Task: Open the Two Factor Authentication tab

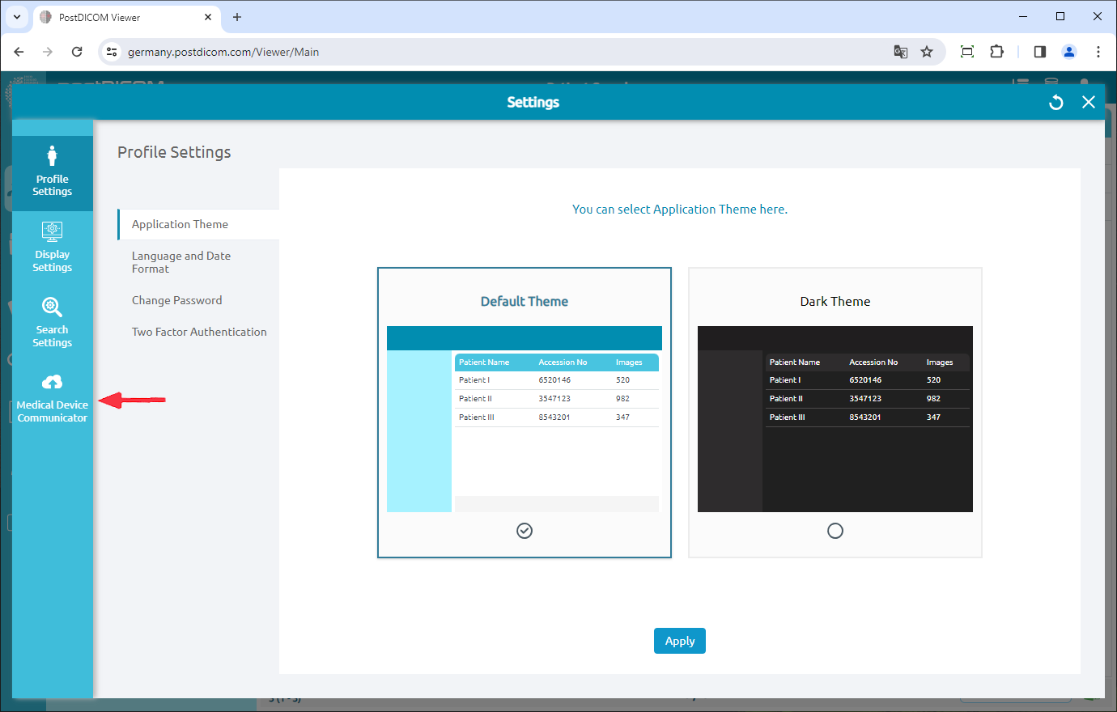Action: [x=199, y=331]
